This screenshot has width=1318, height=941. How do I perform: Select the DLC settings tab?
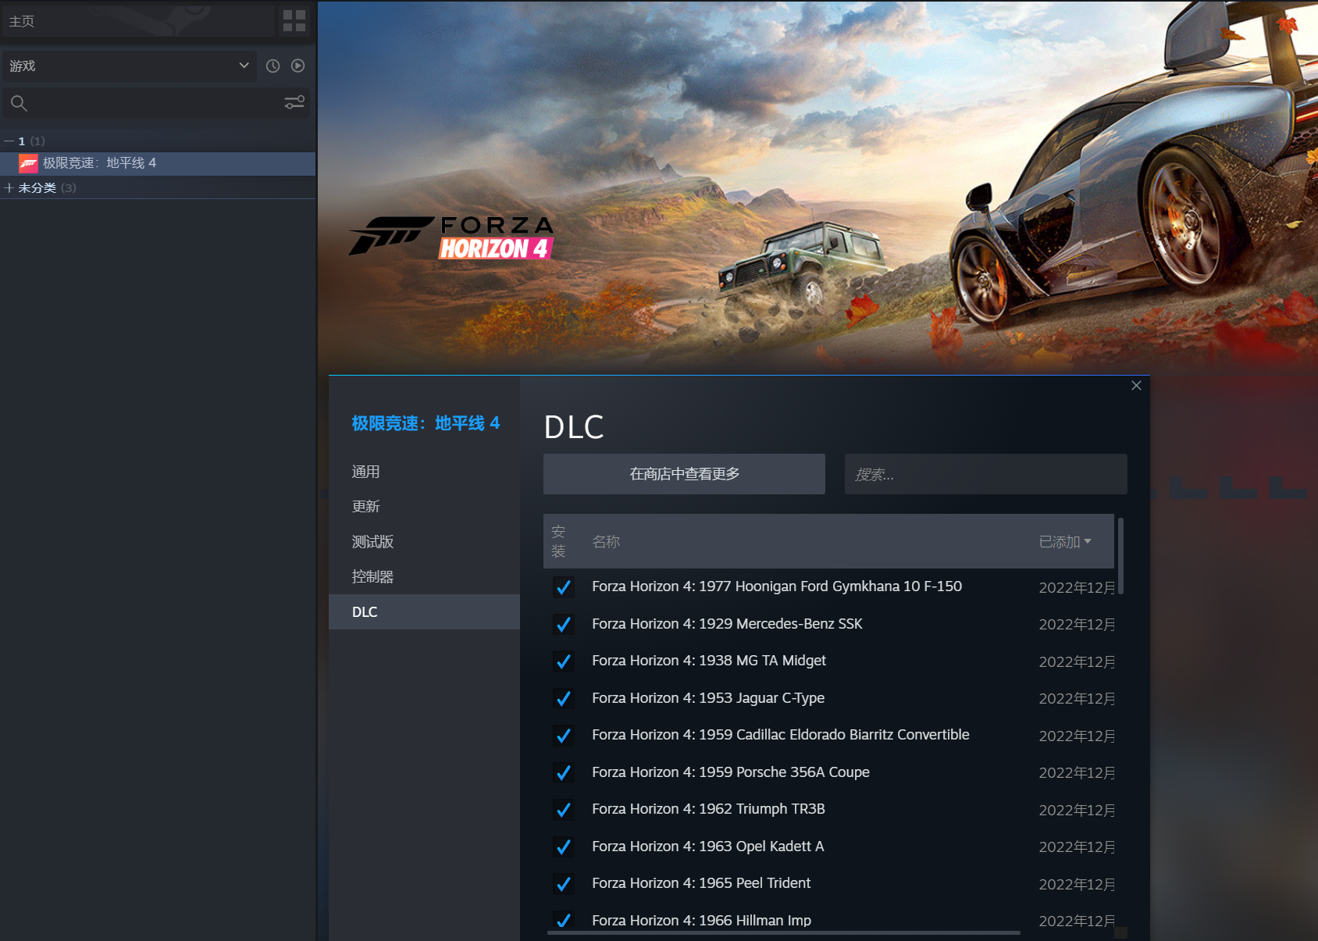pos(424,612)
